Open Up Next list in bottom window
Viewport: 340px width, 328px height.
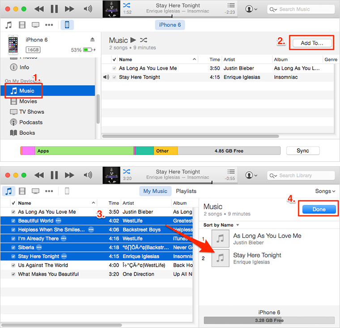[x=231, y=171]
